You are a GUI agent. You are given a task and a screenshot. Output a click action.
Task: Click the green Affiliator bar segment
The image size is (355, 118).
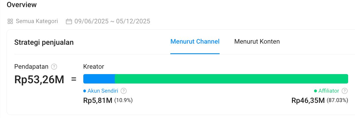231,79
